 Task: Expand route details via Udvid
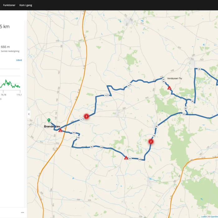(x=19, y=60)
